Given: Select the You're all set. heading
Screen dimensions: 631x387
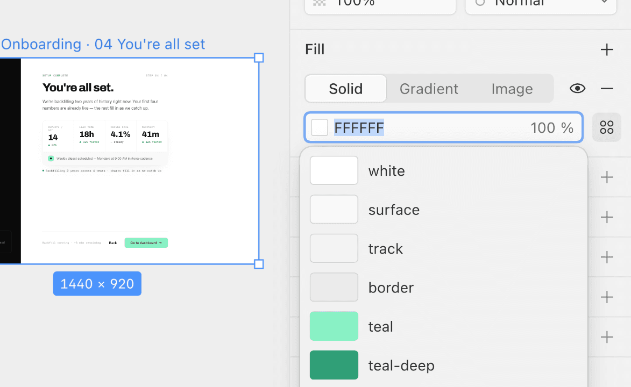Looking at the screenshot, I should click(x=78, y=88).
